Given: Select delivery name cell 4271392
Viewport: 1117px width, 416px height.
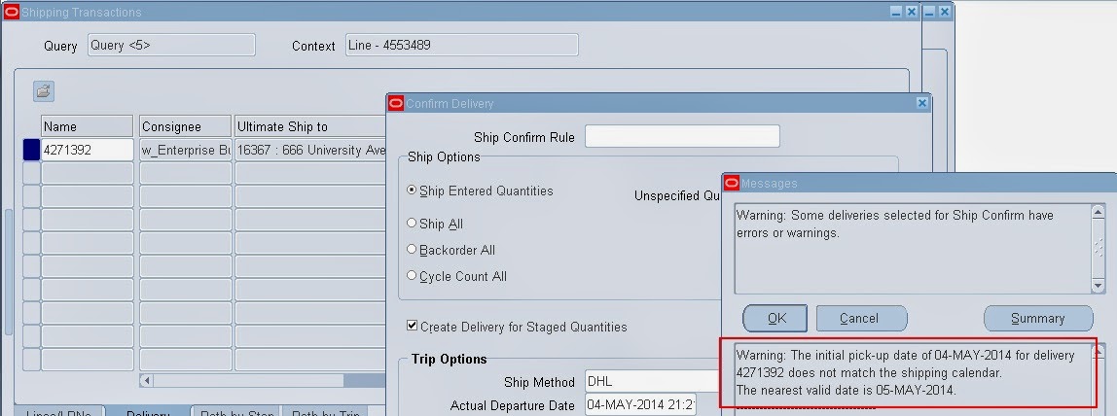Looking at the screenshot, I should [x=87, y=150].
